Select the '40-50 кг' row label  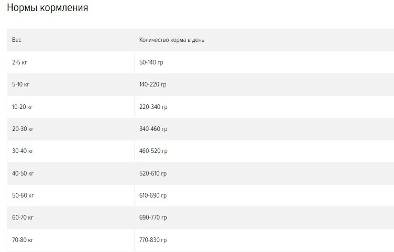tap(23, 173)
